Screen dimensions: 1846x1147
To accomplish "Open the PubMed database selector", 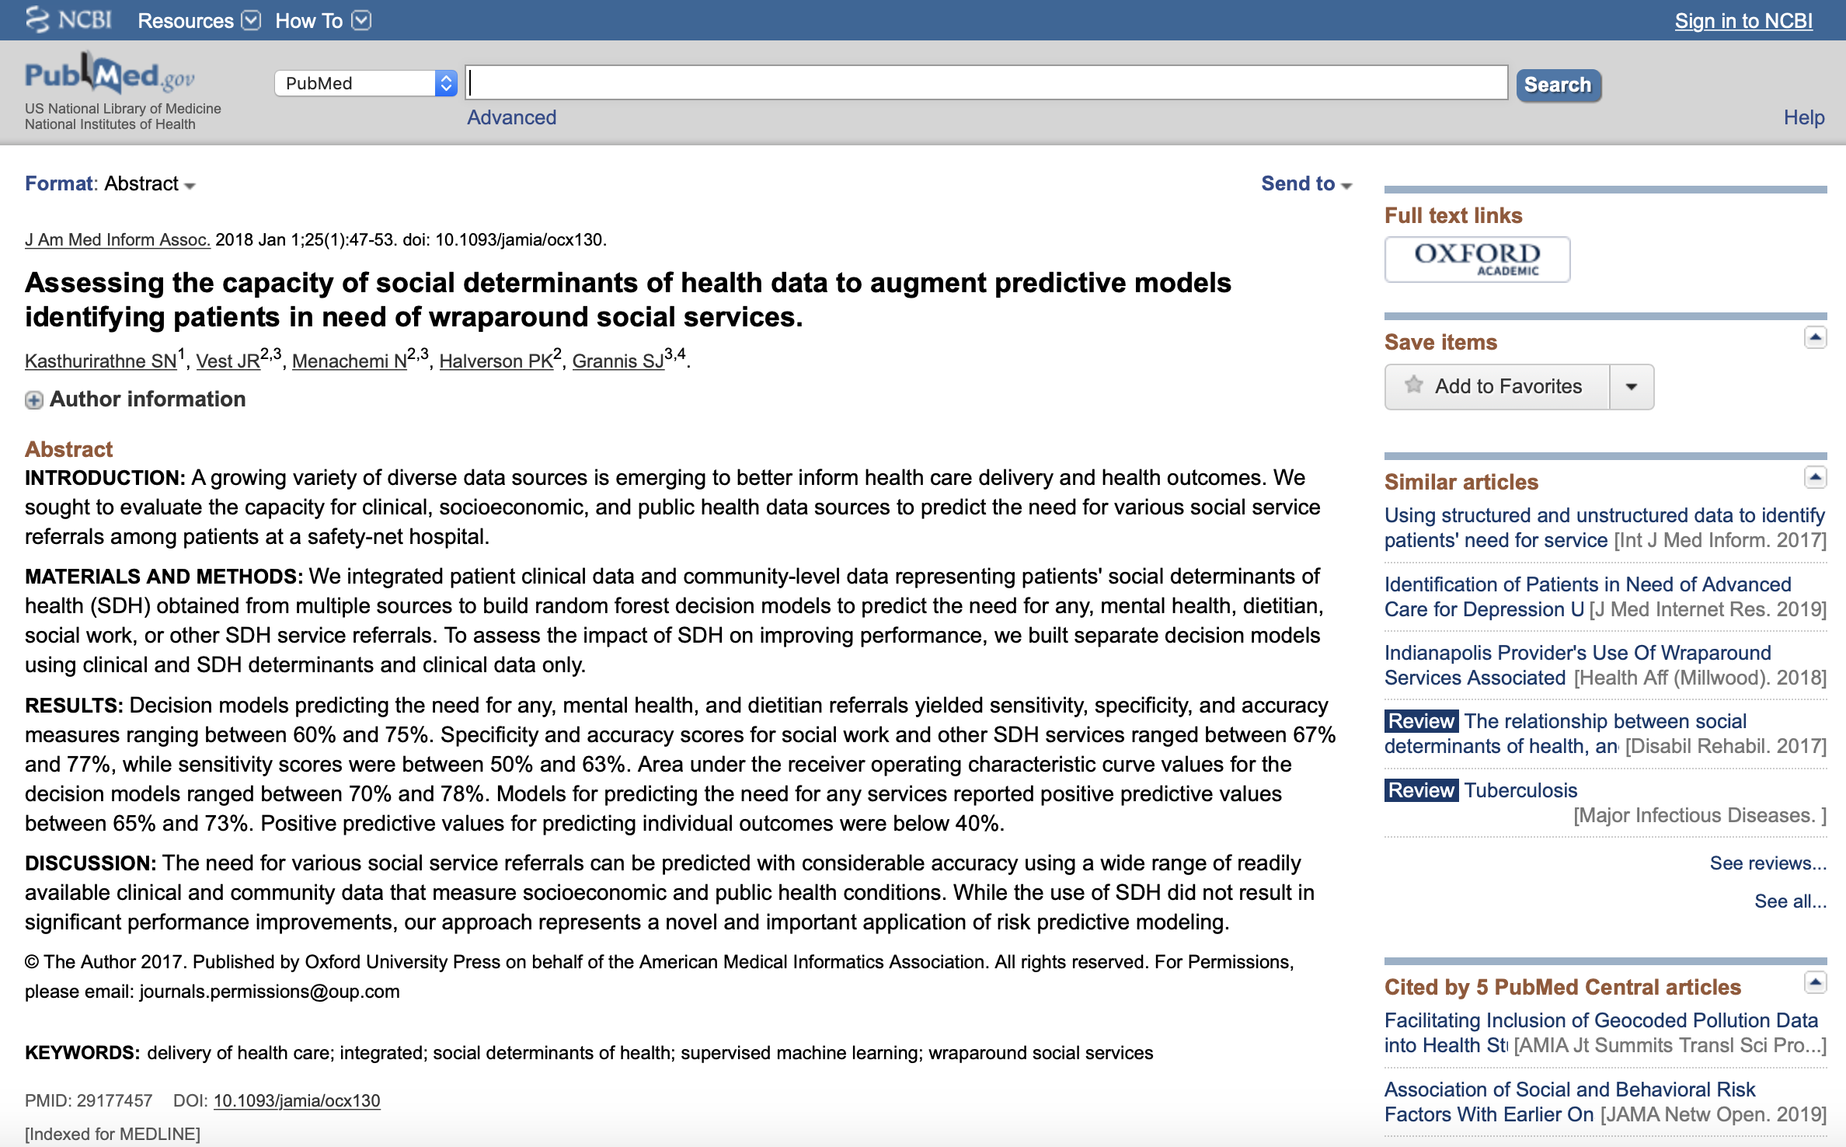I will 365,83.
